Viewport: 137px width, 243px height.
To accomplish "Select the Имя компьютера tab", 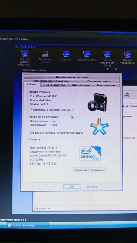I will click(x=54, y=85).
